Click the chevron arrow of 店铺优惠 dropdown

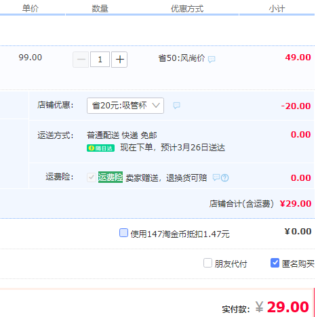(x=156, y=106)
